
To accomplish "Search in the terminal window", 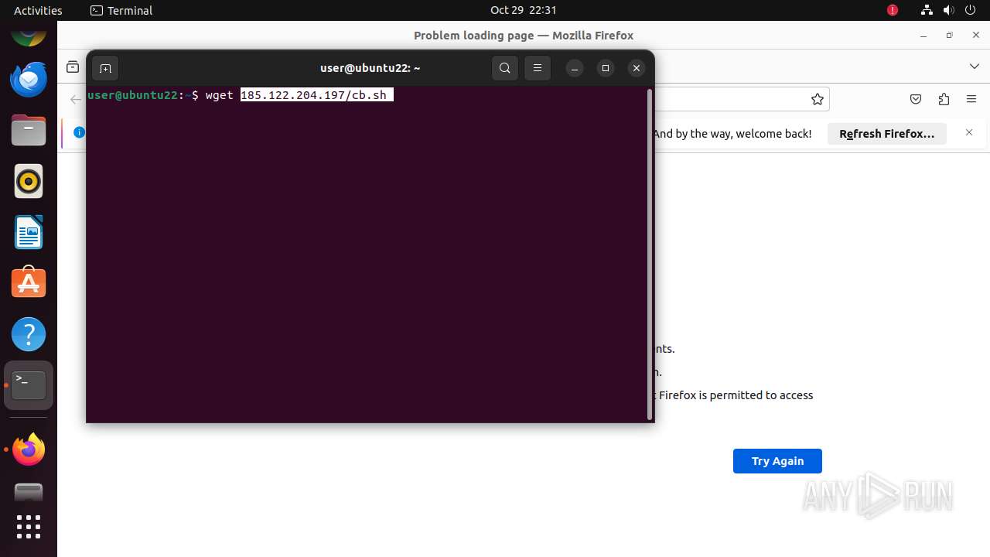I will pyautogui.click(x=505, y=68).
